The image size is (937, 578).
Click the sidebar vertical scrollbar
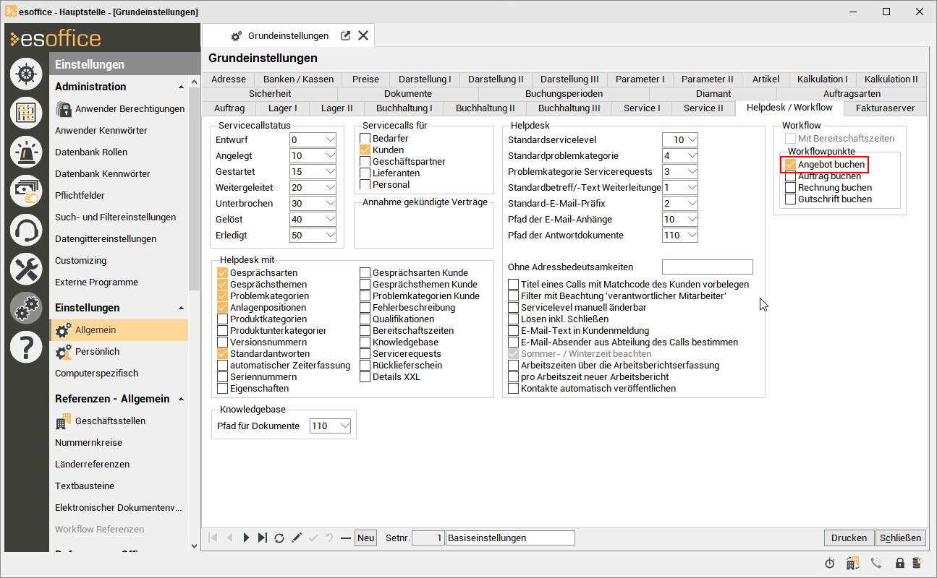tap(193, 188)
